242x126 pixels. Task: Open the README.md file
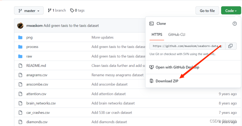(36, 66)
